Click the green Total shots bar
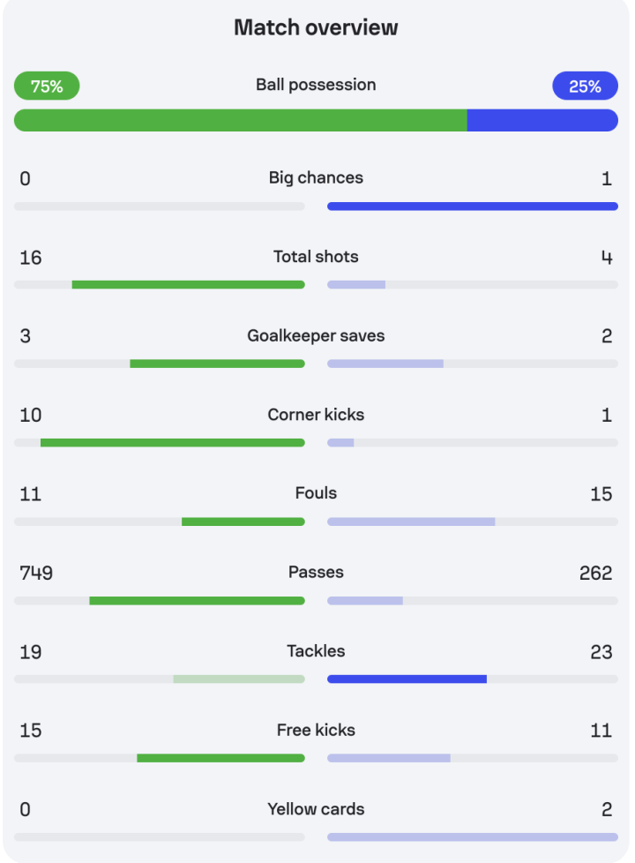635x863 pixels. click(188, 285)
